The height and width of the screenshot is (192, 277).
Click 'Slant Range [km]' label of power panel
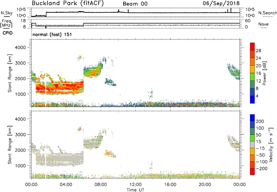coord(10,73)
